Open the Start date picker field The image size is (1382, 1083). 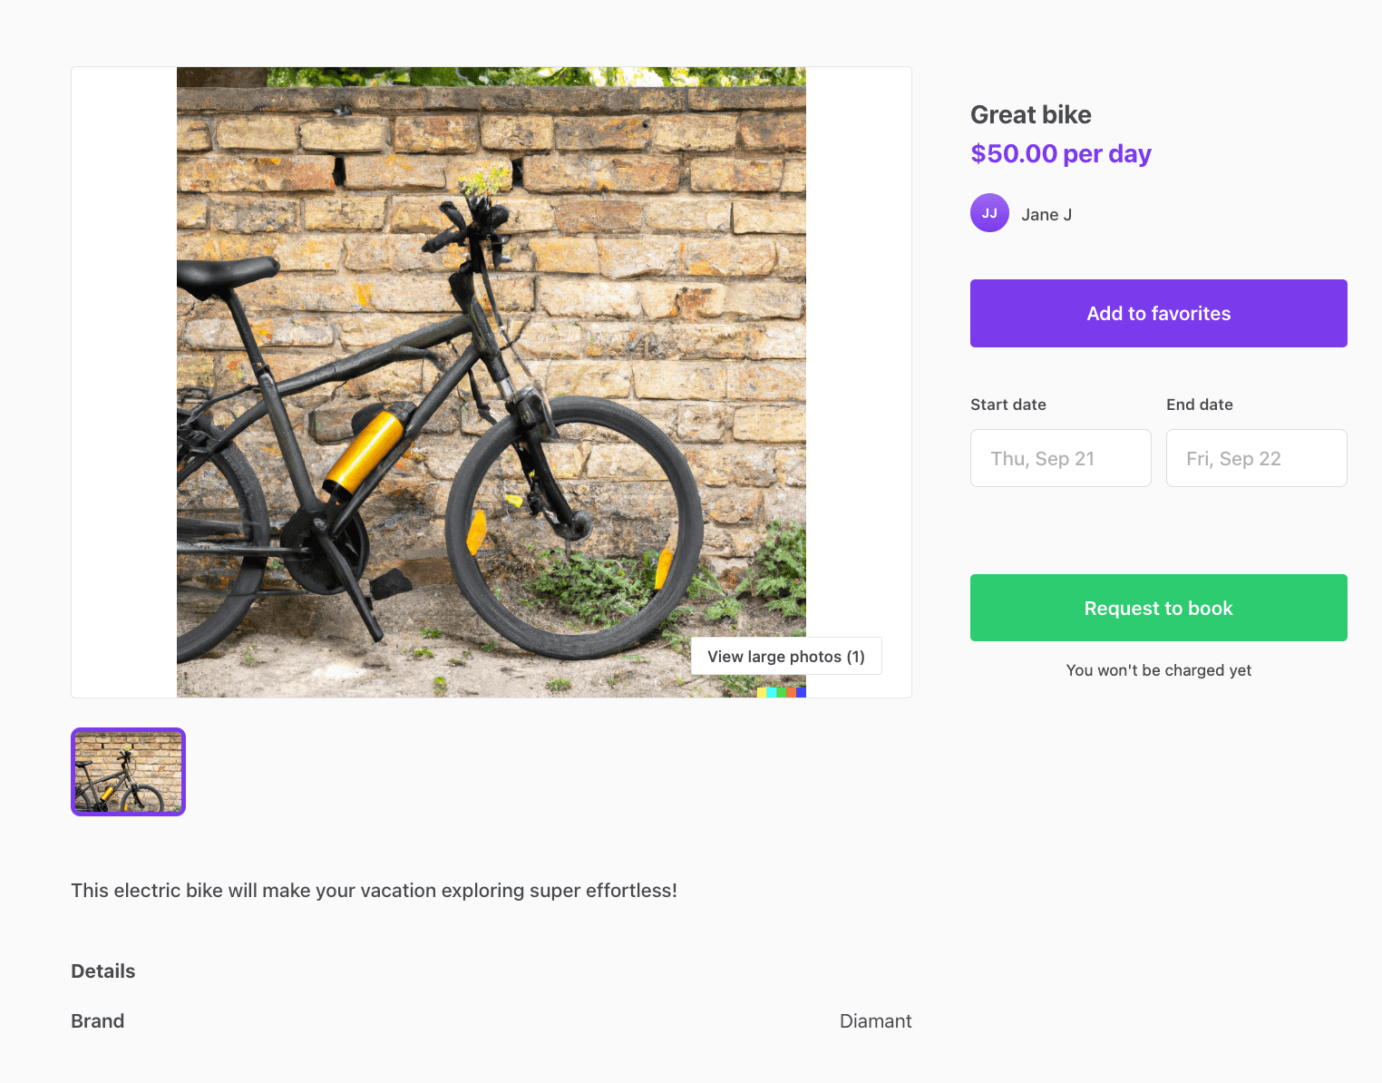tap(1060, 458)
